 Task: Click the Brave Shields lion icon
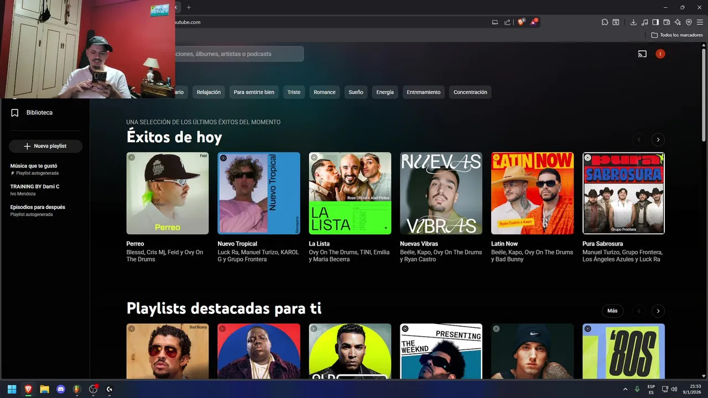coord(520,22)
